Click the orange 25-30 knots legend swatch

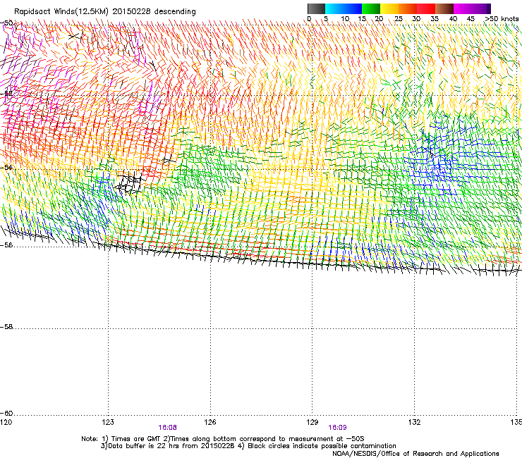coord(408,8)
